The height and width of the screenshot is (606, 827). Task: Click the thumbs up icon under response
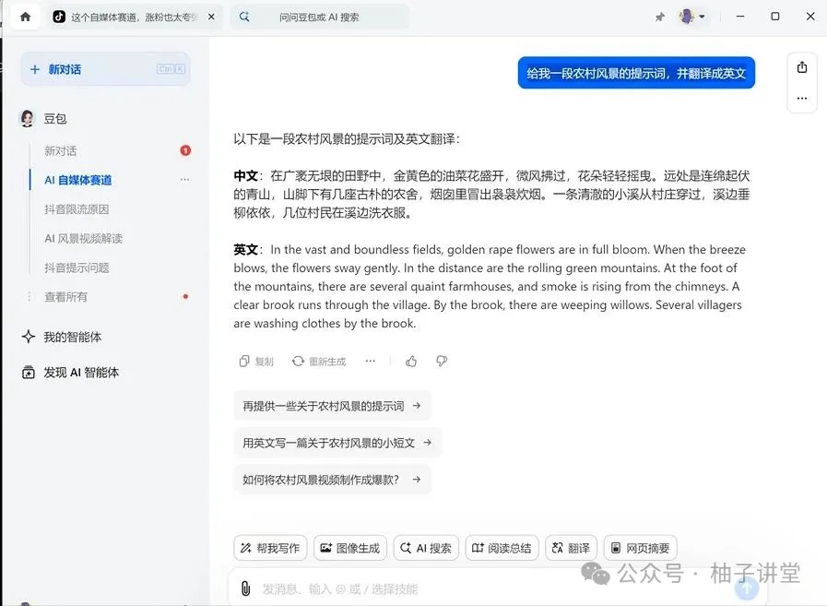click(x=411, y=362)
